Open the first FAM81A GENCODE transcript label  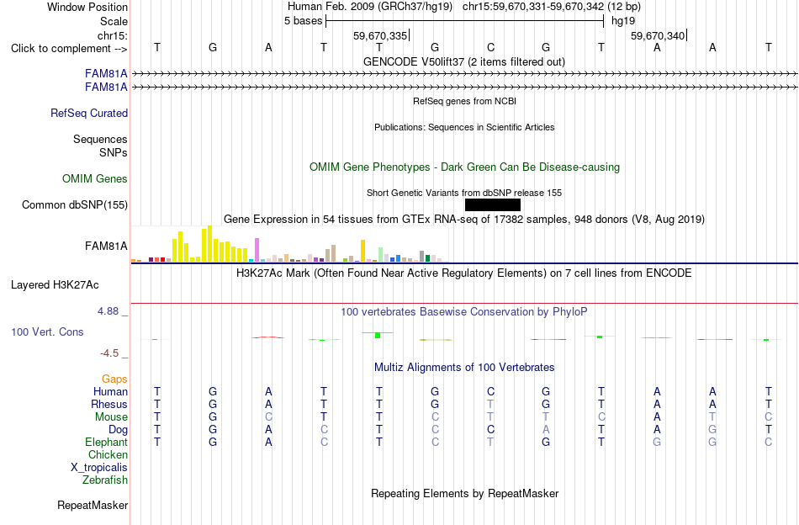106,74
